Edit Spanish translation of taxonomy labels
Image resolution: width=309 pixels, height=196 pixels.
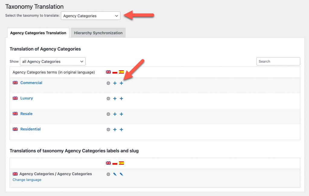point(121,174)
